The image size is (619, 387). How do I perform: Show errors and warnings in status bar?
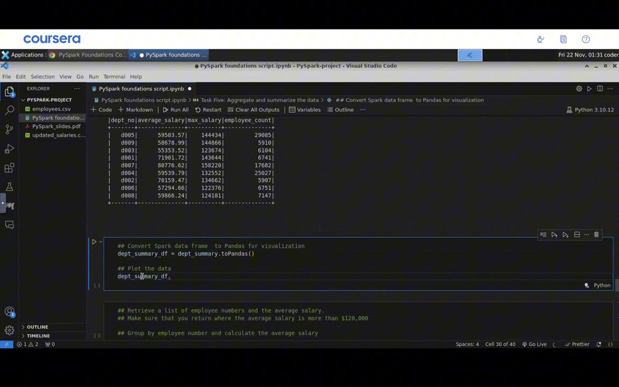(x=27, y=345)
